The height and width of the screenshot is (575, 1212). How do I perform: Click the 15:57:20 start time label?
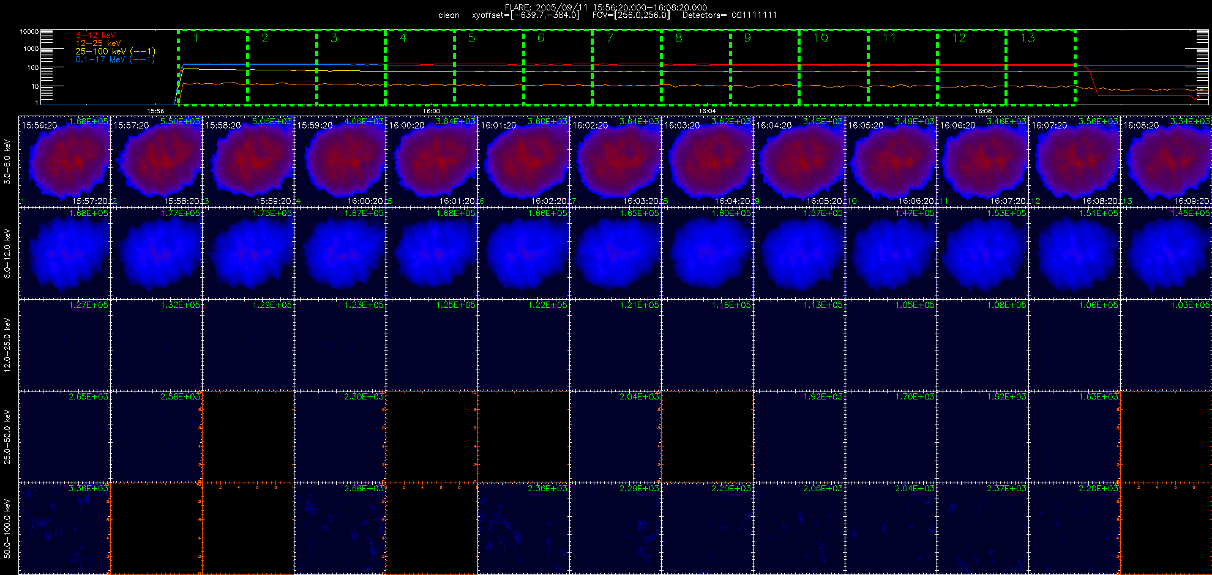point(131,125)
